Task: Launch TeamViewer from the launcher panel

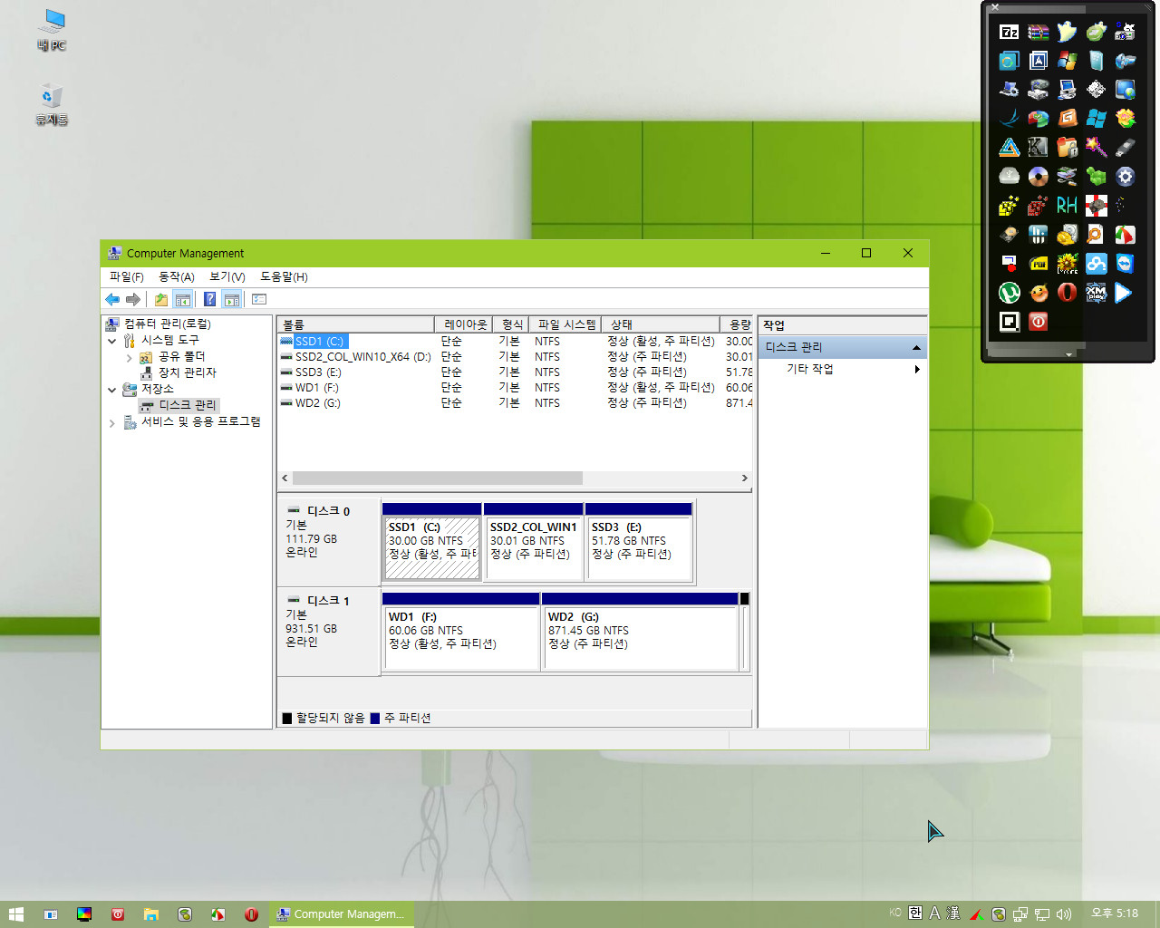Action: 1126,264
